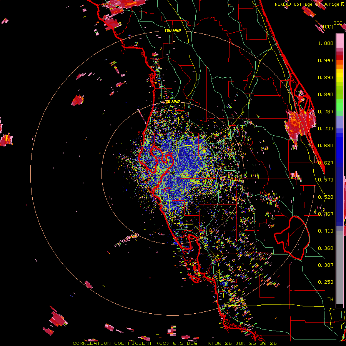Image resolution: width=346 pixels, height=346 pixels.
Task: Select the 0.307 color scale value
Action: click(x=326, y=265)
